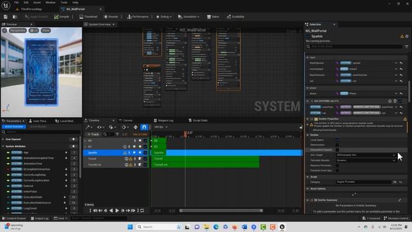Click the Browse to asset icon
412x232 pixels.
tap(15, 17)
